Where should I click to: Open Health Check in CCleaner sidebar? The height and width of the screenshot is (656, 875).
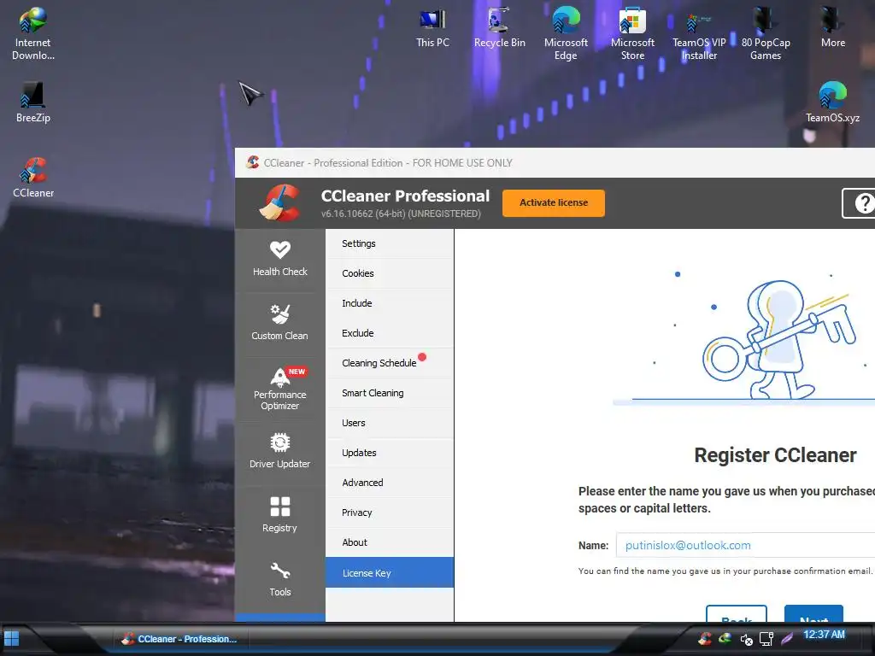[x=279, y=260]
